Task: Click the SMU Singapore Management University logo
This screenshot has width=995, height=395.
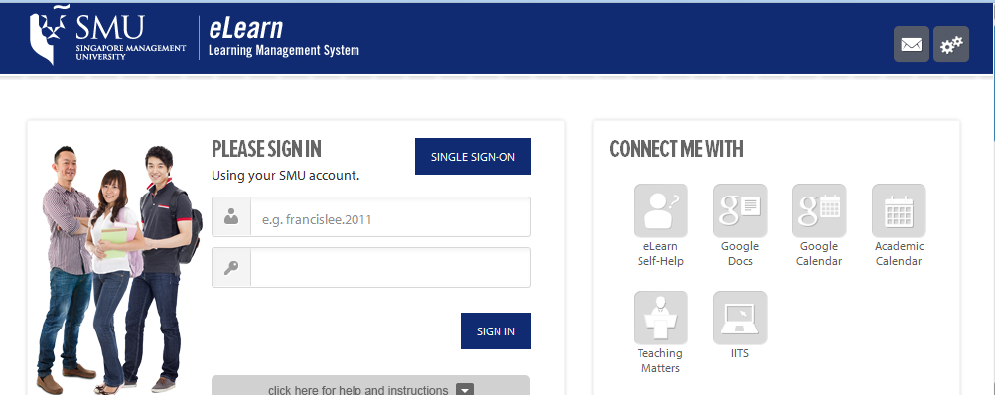Action: (x=108, y=34)
